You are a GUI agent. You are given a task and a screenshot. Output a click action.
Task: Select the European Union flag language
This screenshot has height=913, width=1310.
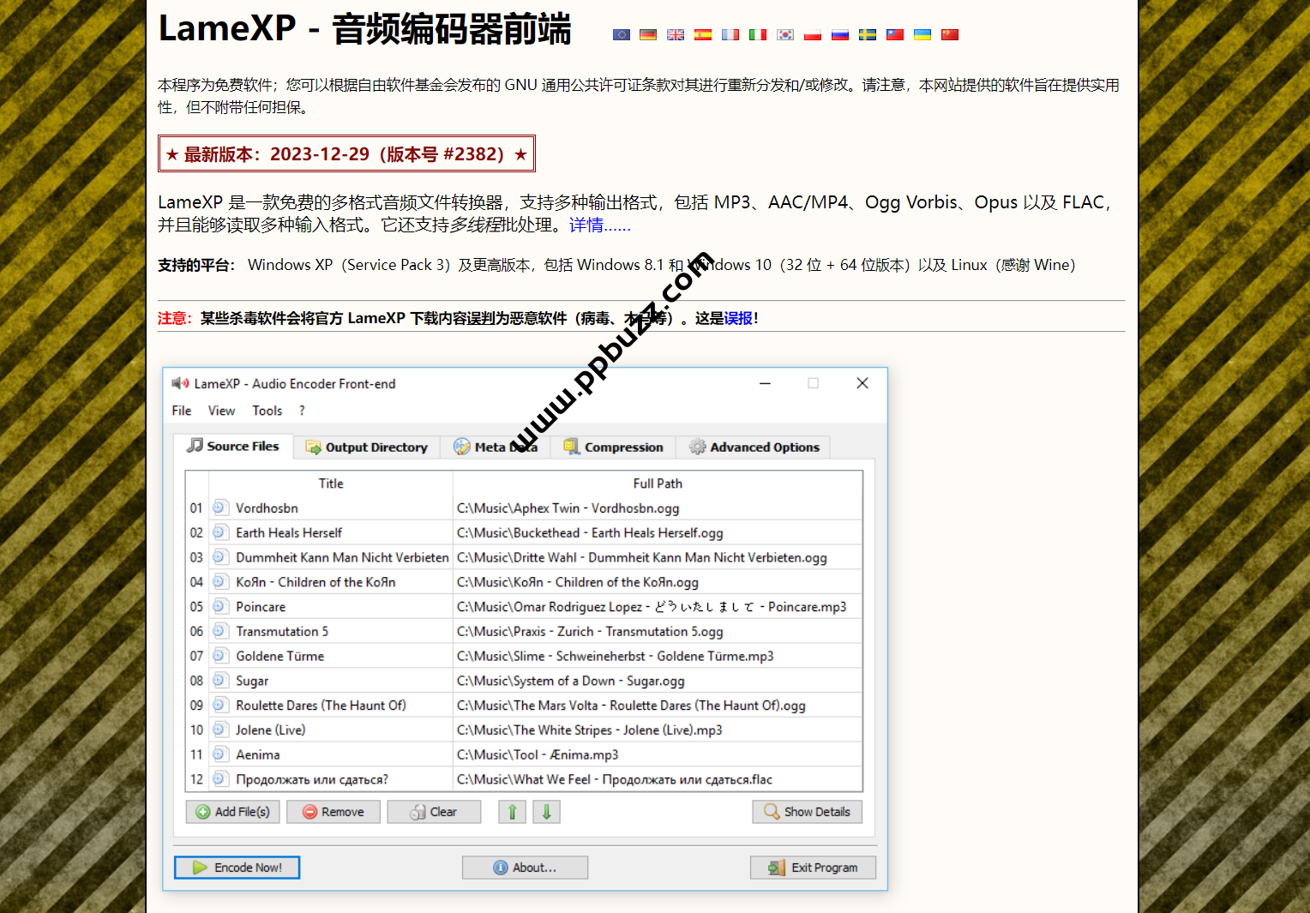(x=622, y=35)
